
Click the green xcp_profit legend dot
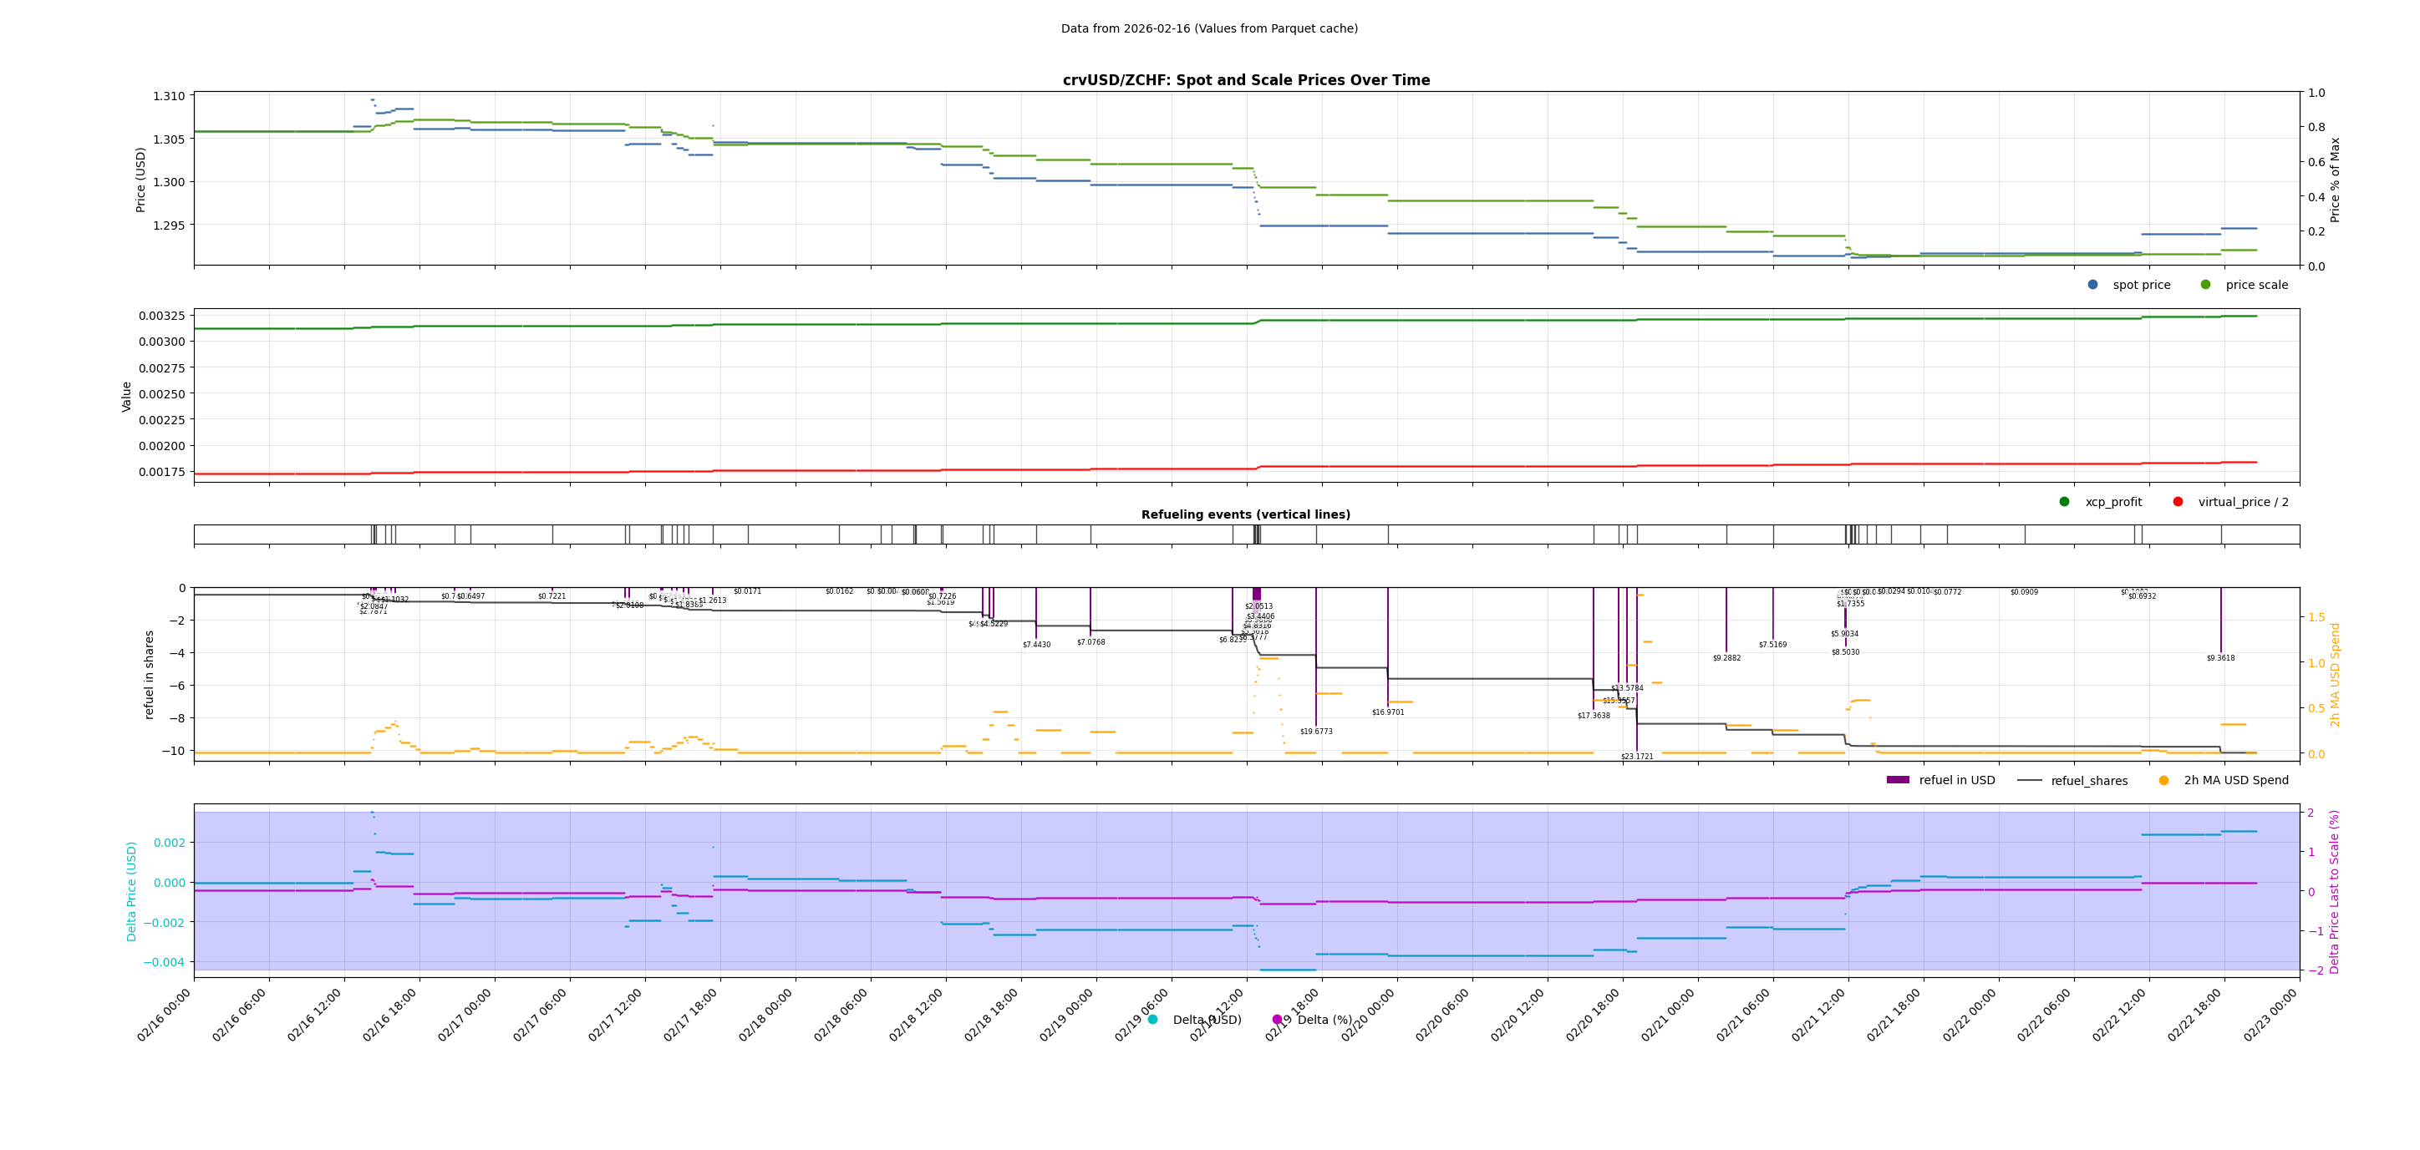[2064, 501]
